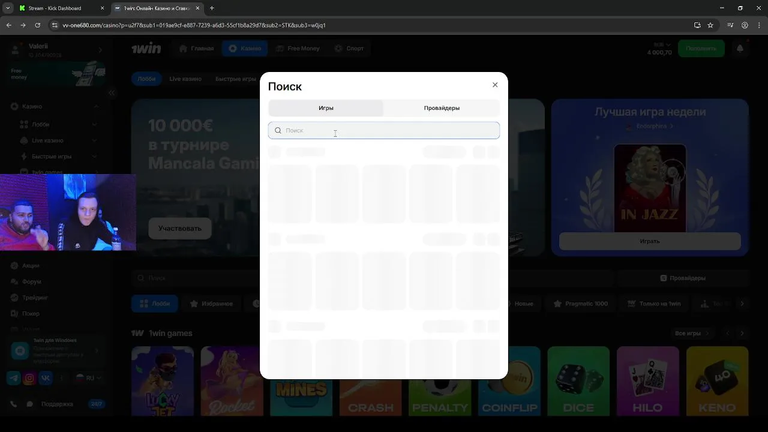Screen dimensions: 768x432
Task: Click Все игры link for 1win games
Action: 691,333
